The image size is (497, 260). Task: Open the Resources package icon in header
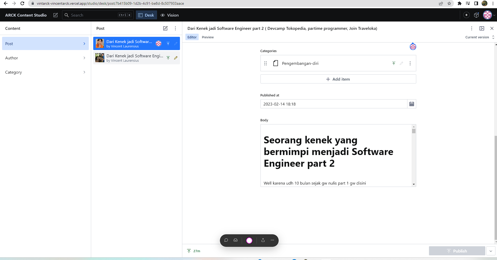(476, 15)
